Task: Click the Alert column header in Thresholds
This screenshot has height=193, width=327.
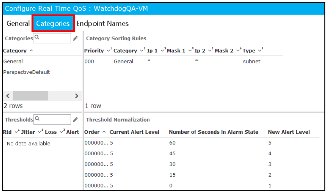Action: point(73,132)
